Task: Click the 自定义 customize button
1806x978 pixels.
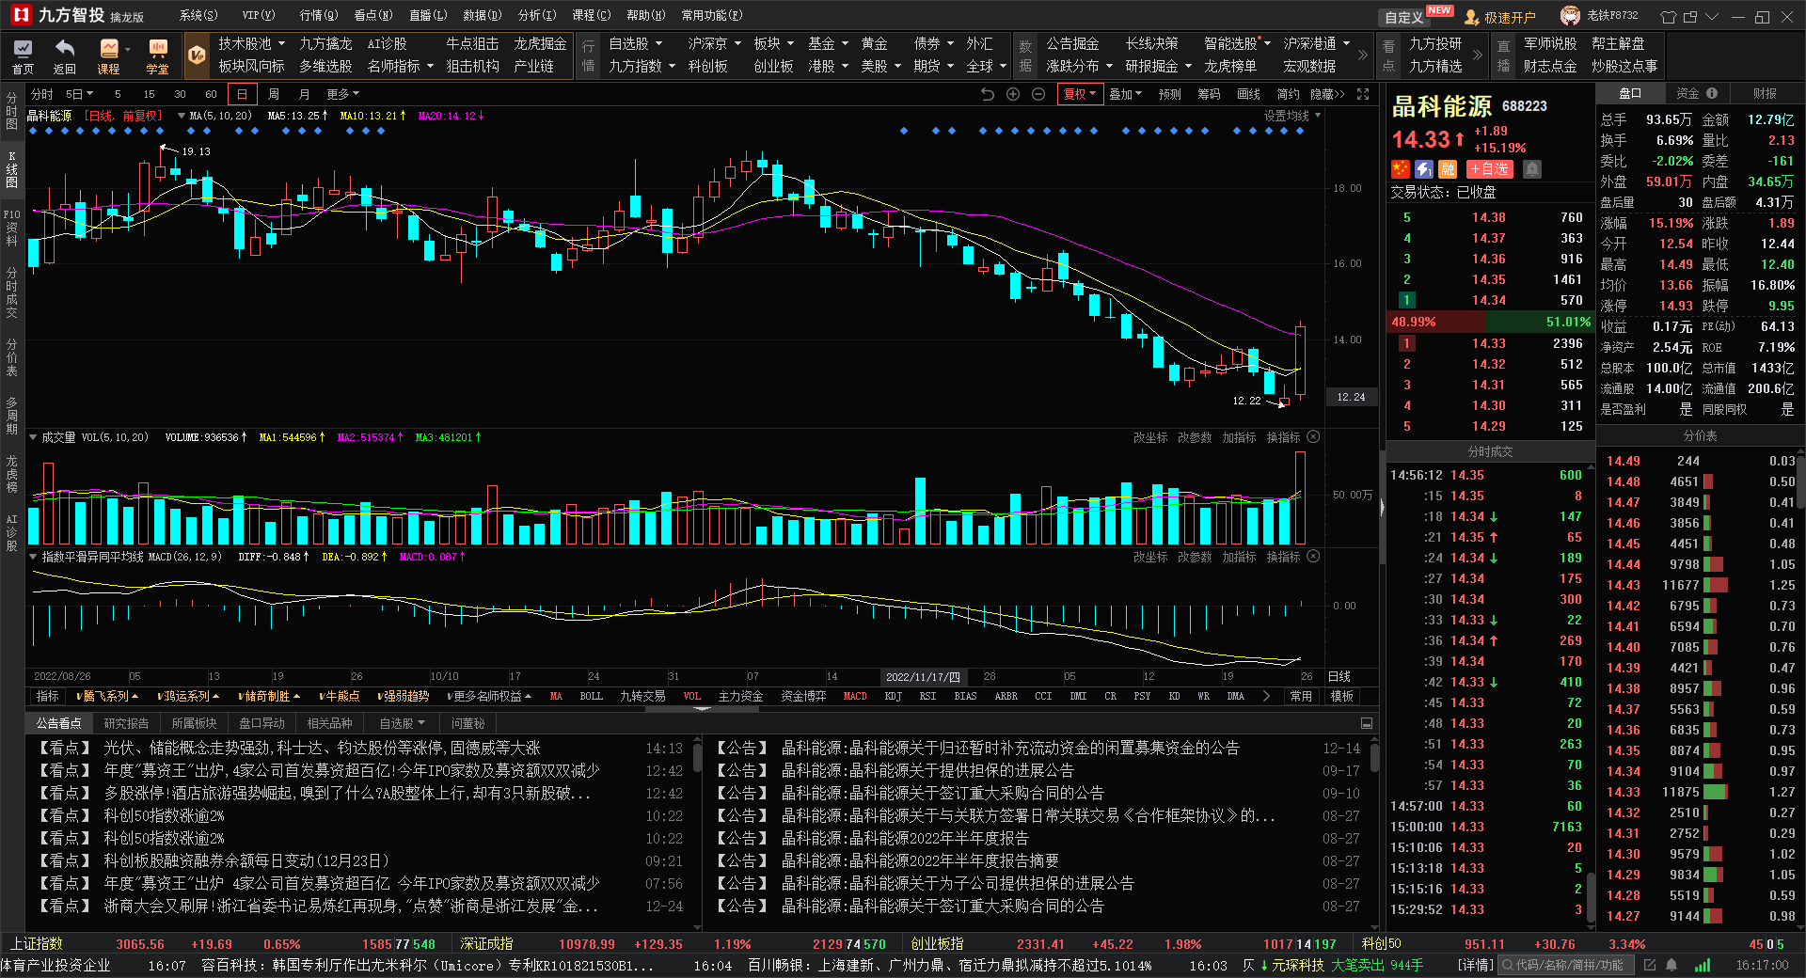Action: point(1403,17)
